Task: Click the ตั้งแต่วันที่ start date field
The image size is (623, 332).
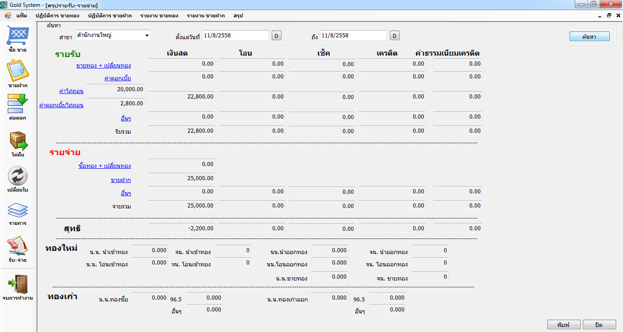Action: point(235,36)
